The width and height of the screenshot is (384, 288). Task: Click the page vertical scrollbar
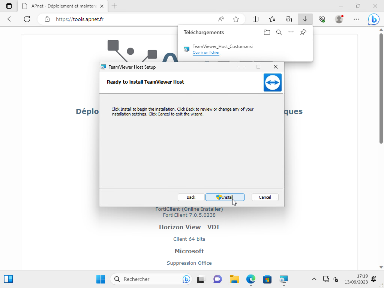[381, 88]
